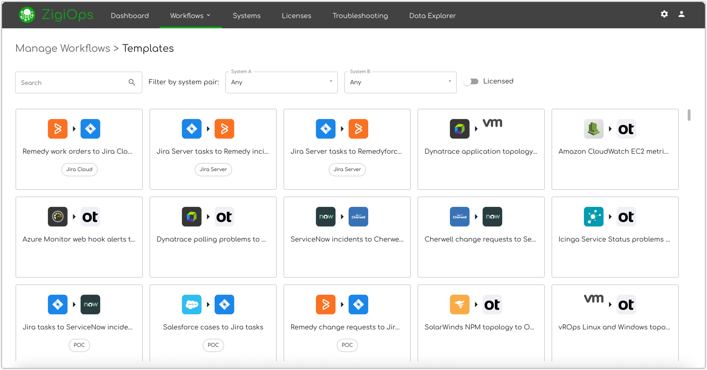Open ServiceNow incidents to Cherwell template title
Screen dimensions: 707x370
click(x=347, y=239)
